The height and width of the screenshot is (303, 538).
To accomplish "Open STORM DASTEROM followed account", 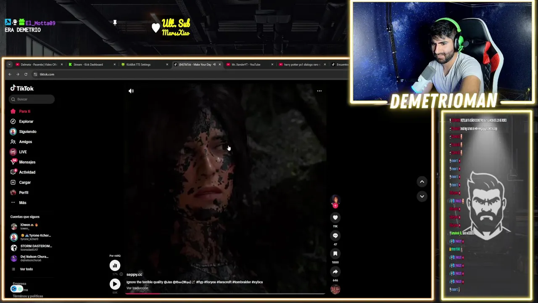I will pyautogui.click(x=32, y=247).
